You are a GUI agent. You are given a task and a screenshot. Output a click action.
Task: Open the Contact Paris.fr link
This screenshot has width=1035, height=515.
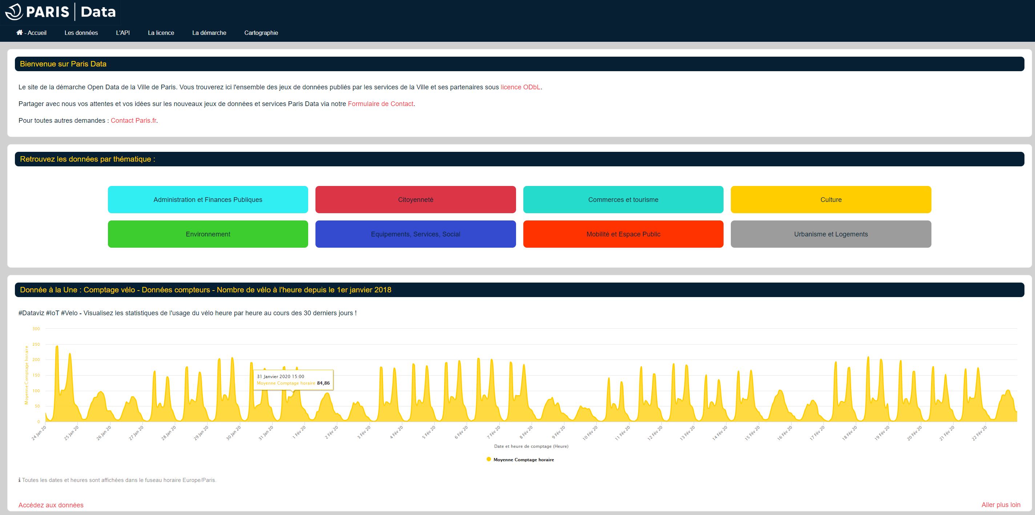coord(133,121)
